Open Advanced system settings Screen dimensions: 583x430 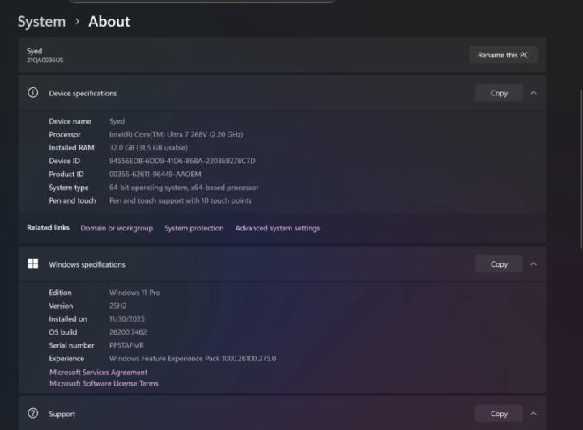click(277, 228)
